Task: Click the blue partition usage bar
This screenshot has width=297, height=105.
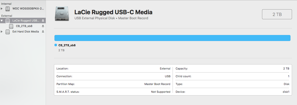Action: click(172, 38)
